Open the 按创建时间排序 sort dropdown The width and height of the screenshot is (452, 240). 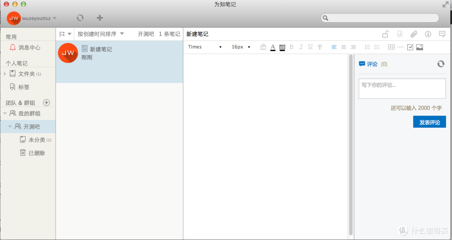pos(100,34)
